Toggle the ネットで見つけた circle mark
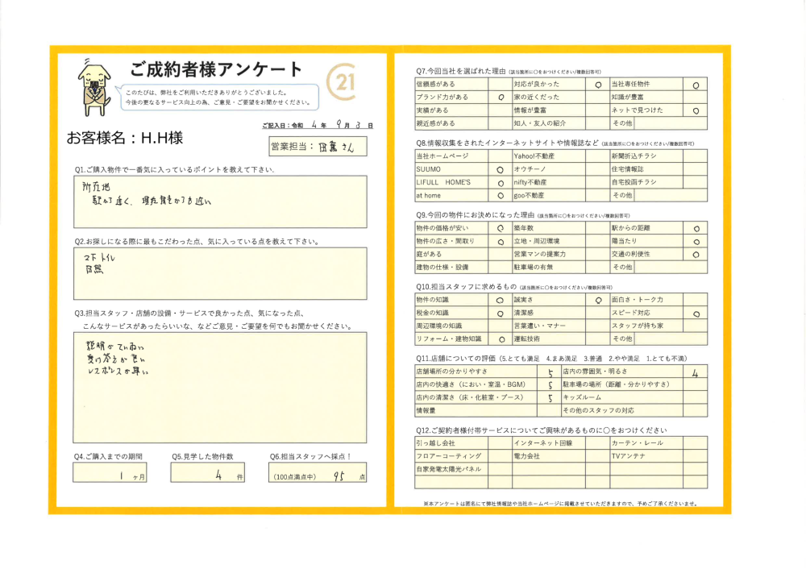This screenshot has width=806, height=569. point(696,110)
